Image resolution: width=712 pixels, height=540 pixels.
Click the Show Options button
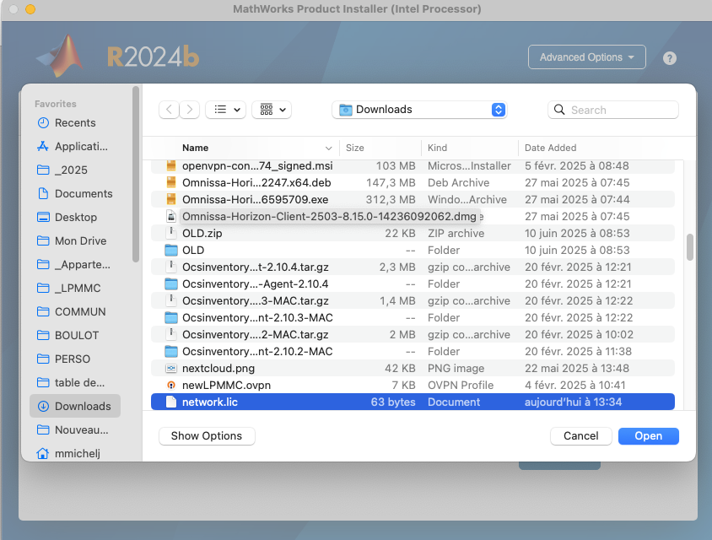click(207, 436)
